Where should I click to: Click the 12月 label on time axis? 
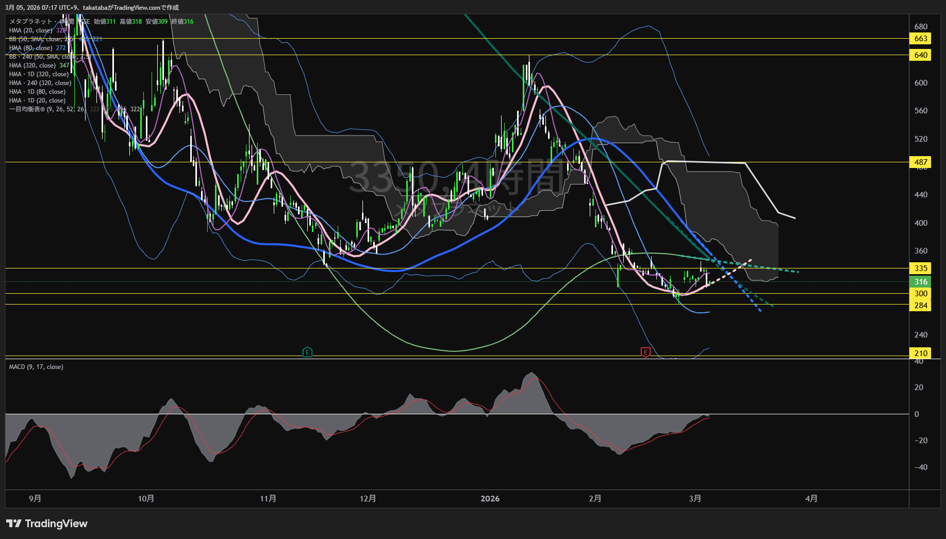click(x=368, y=499)
